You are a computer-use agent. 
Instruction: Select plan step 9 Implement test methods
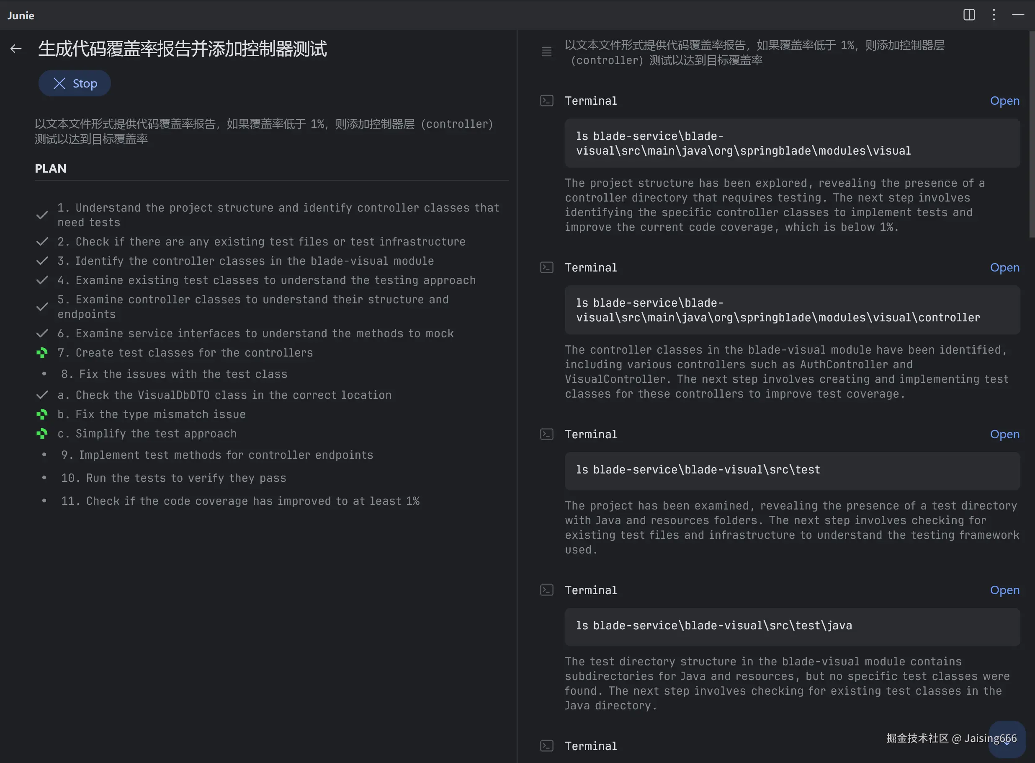click(x=217, y=455)
